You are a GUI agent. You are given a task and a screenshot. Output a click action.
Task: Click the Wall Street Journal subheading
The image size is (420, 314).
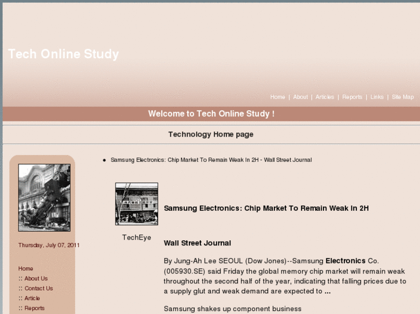pos(198,243)
